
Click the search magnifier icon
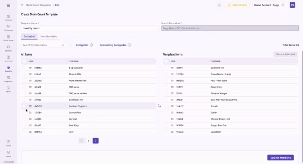tap(63, 45)
